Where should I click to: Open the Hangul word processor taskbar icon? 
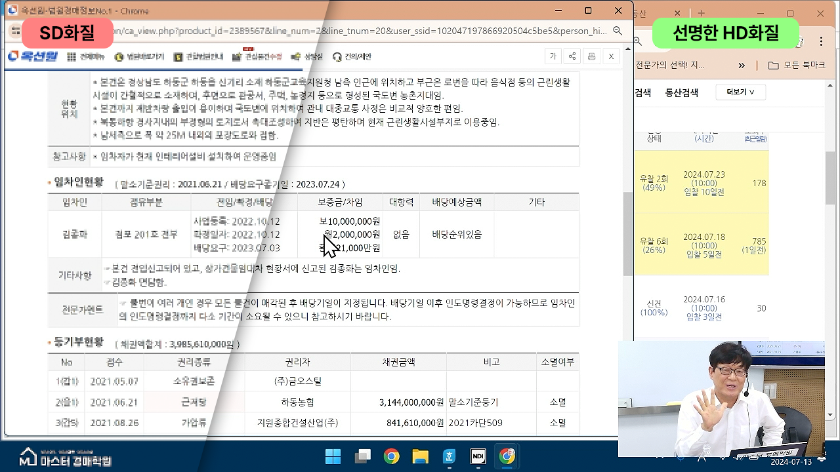449,456
